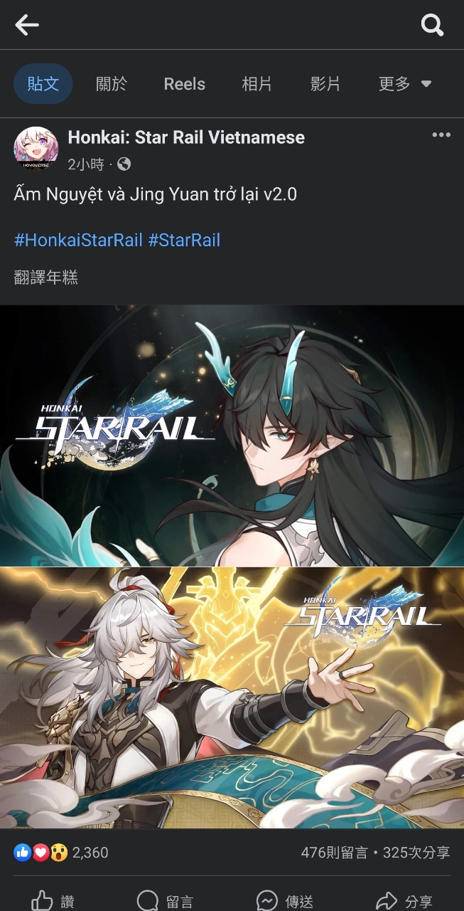Switch to the Reels tab

click(185, 84)
